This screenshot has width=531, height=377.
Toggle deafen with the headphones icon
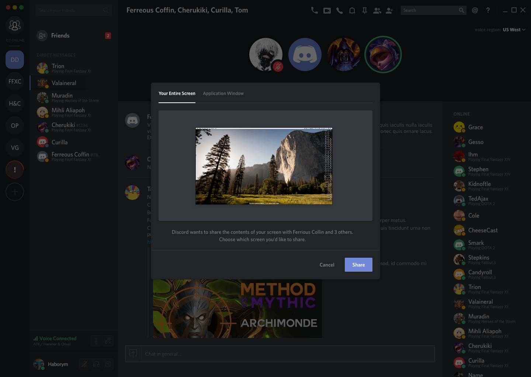pos(96,364)
